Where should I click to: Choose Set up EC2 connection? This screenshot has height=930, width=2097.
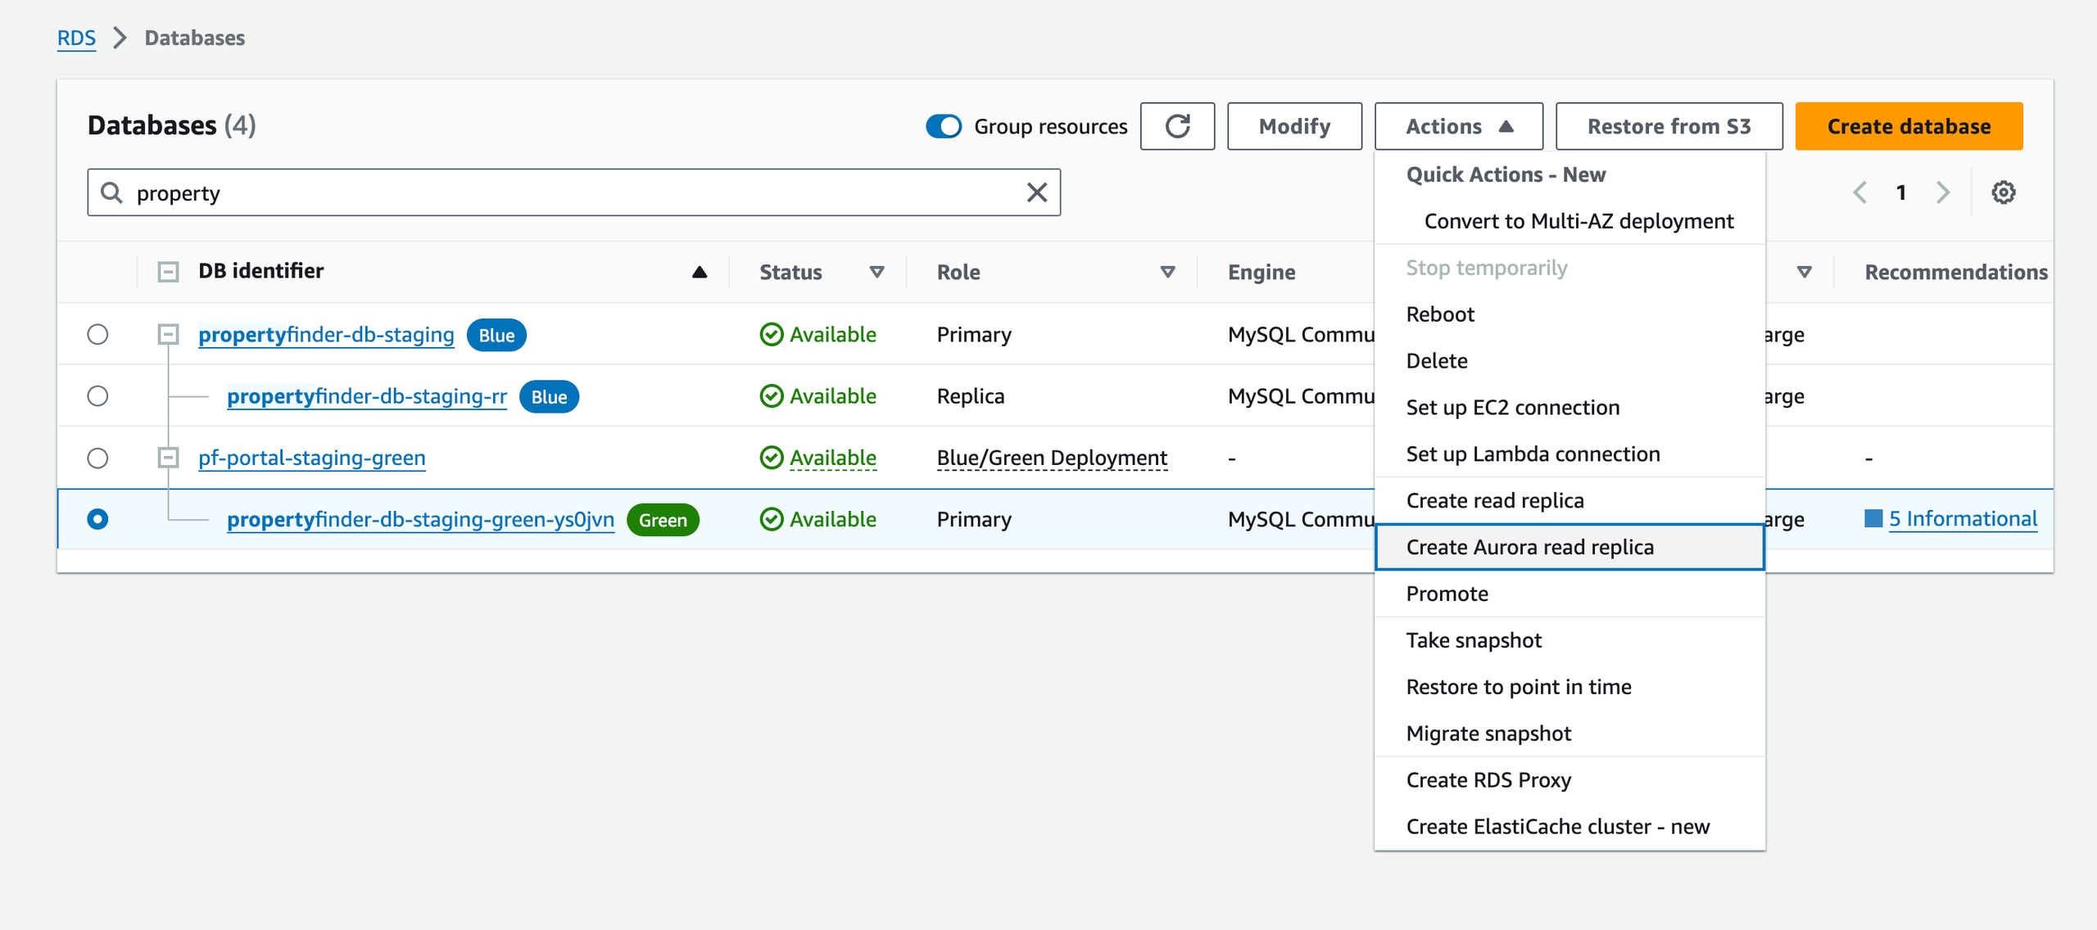coord(1569,408)
